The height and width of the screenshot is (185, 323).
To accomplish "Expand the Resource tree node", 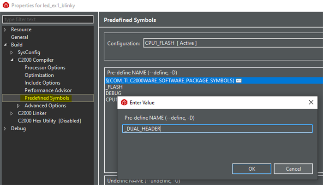I will click(x=5, y=30).
